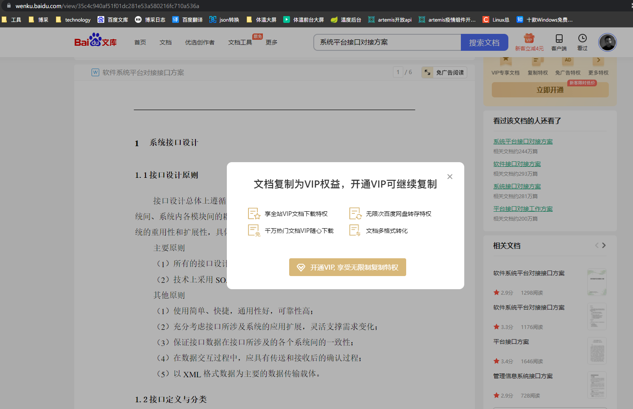Open the technology bookmarks folder
This screenshot has width=633, height=409.
click(73, 19)
